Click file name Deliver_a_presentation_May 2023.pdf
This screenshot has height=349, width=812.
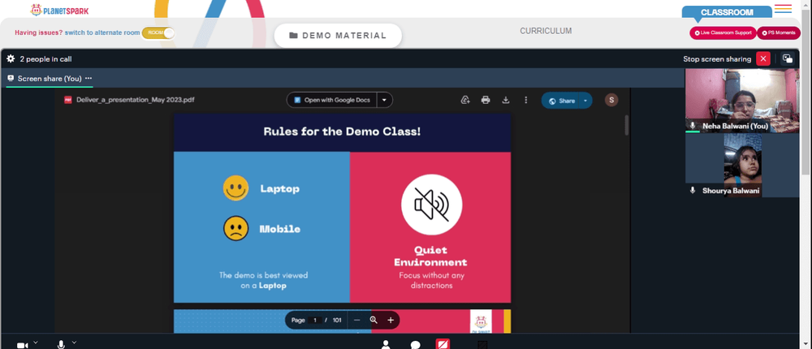pos(135,100)
